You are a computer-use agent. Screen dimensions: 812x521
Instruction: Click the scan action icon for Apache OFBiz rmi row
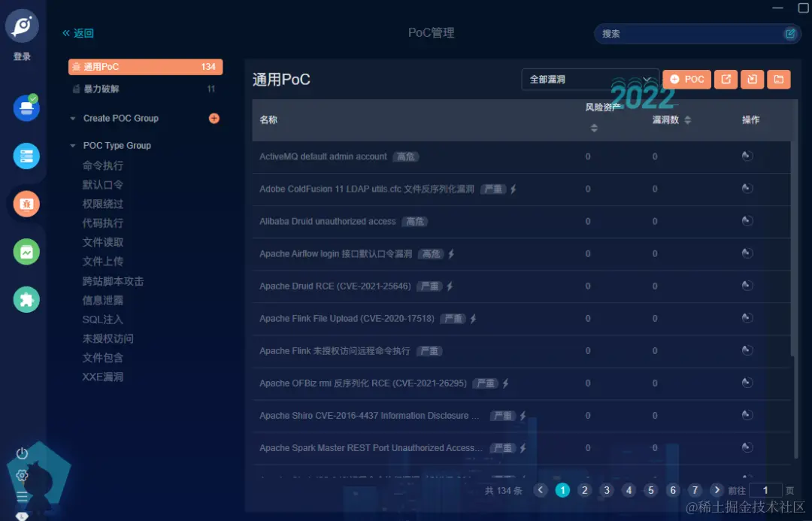click(747, 383)
